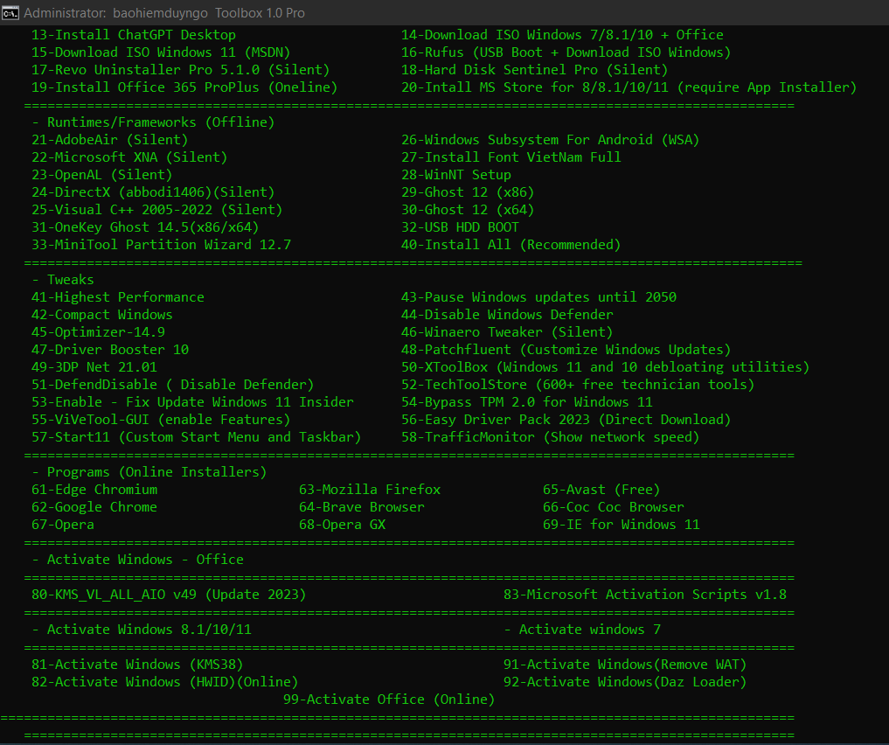The image size is (889, 745).
Task: Click '26-Windows Subsystem For Android (WSA)'
Action: [x=550, y=140]
